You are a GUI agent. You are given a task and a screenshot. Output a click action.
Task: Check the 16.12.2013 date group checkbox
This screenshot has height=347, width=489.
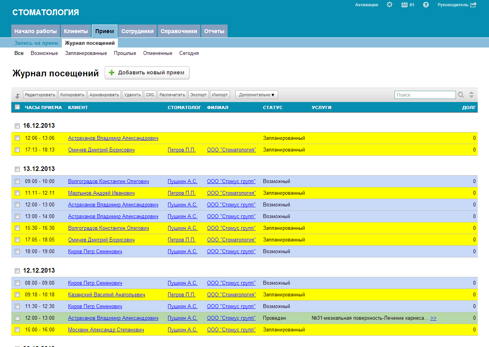[17, 126]
